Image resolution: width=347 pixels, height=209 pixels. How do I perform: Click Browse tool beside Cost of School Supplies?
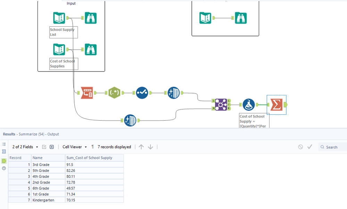pos(91,50)
